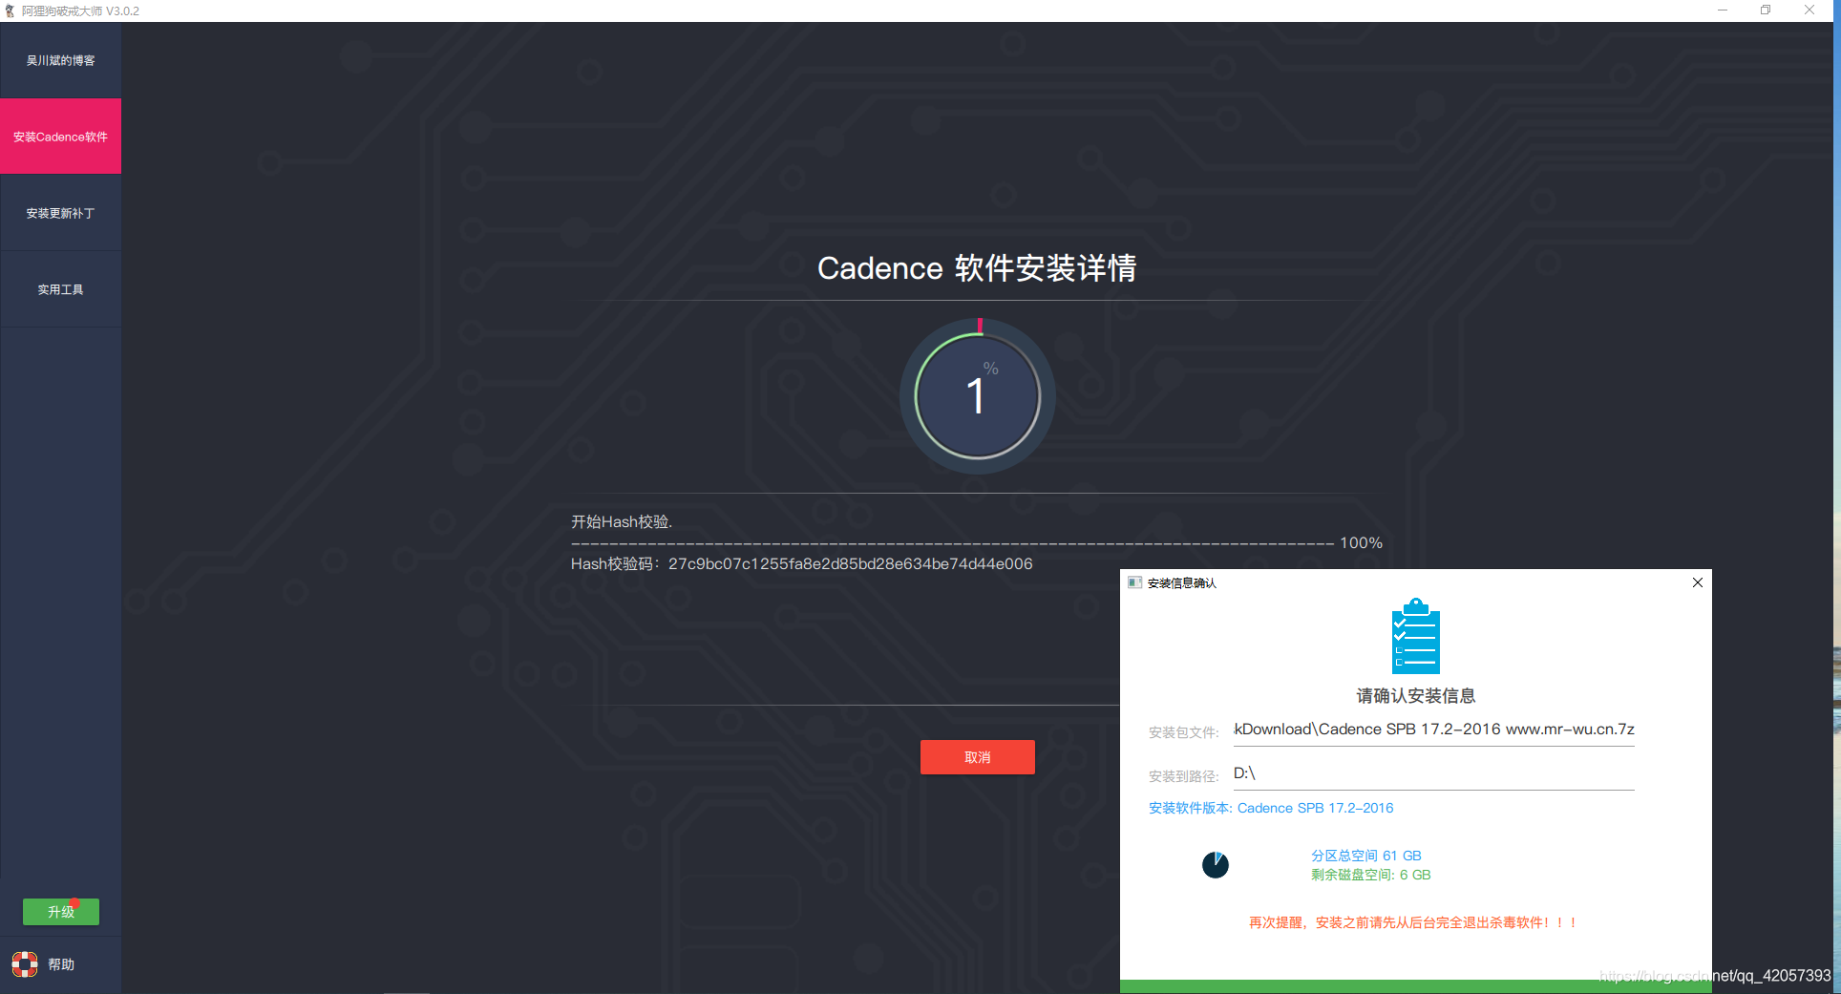
Task: Switch to the 安装更新补丁 tab
Action: point(60,213)
